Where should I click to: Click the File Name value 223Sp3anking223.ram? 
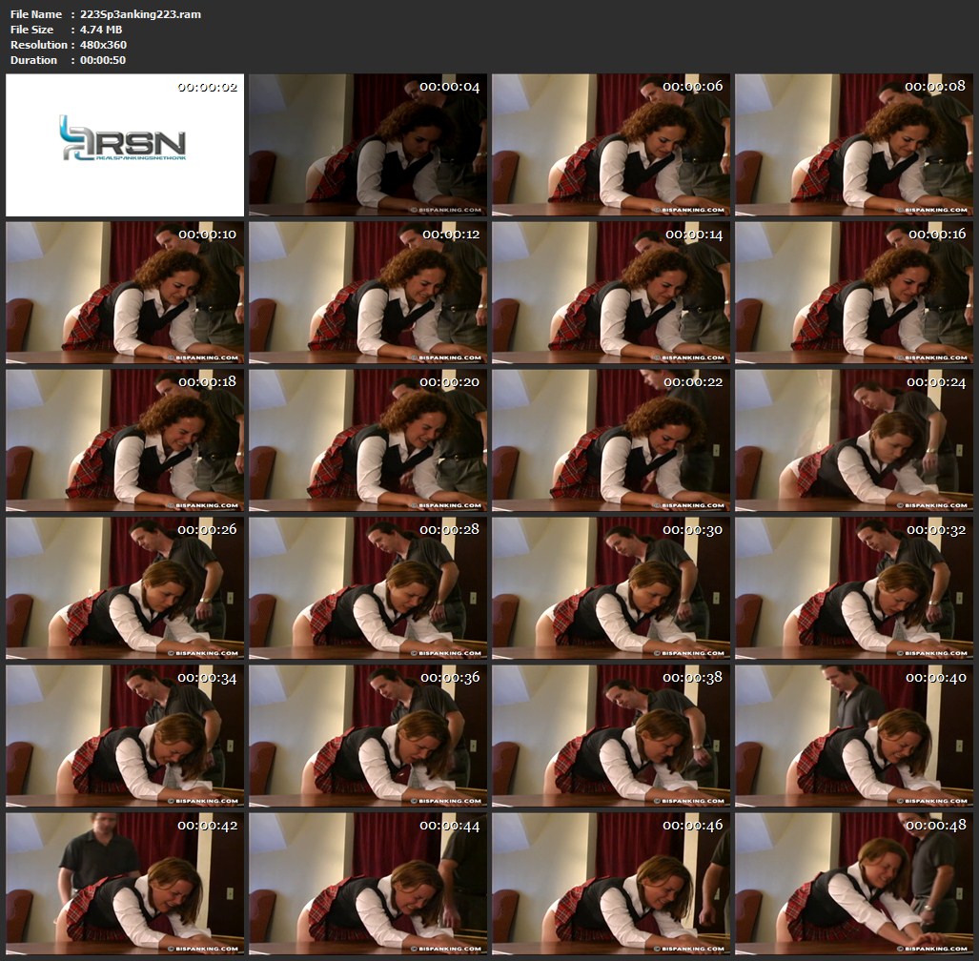[140, 14]
